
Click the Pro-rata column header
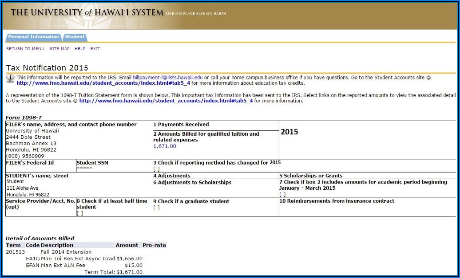tap(154, 245)
